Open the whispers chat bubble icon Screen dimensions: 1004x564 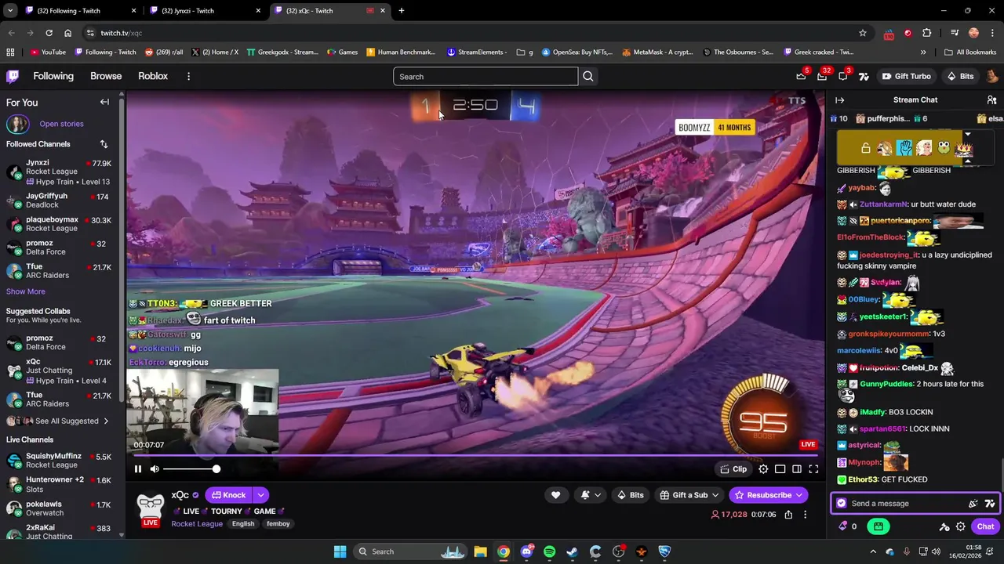pyautogui.click(x=843, y=76)
